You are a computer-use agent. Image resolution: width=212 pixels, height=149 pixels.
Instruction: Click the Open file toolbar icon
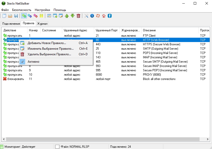click(x=10, y=16)
